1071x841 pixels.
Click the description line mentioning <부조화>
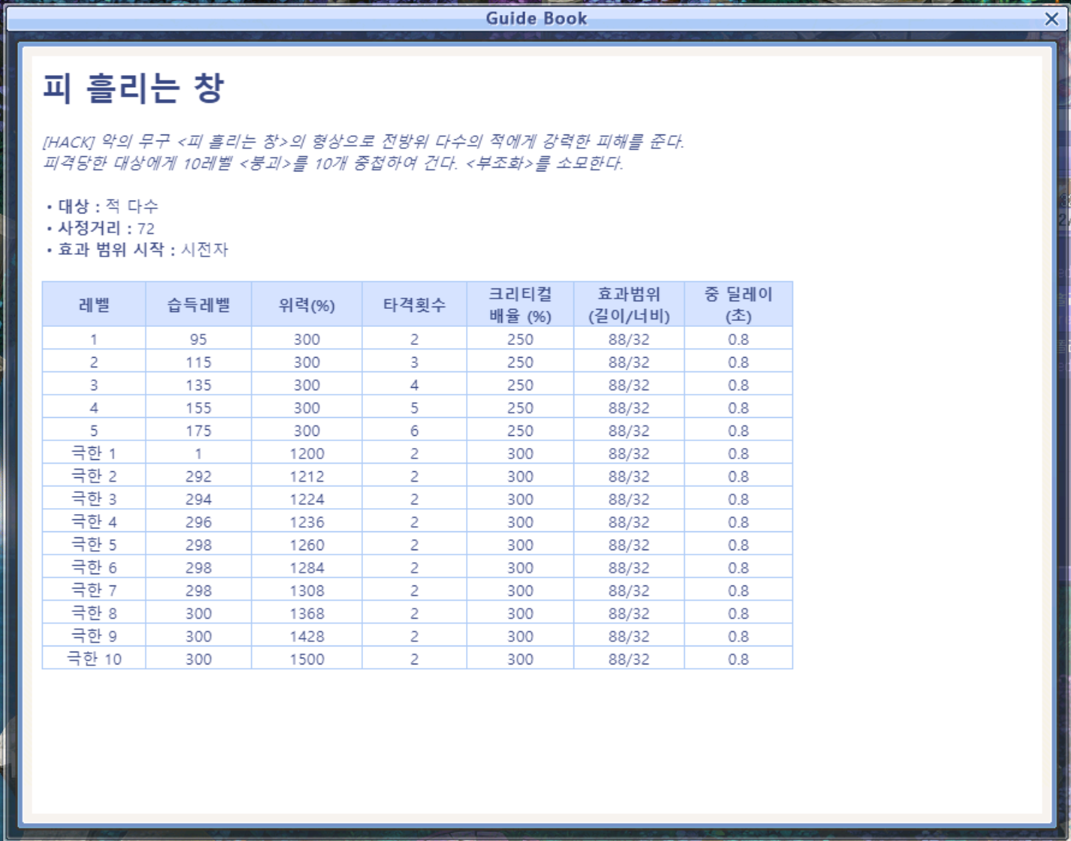tap(333, 163)
